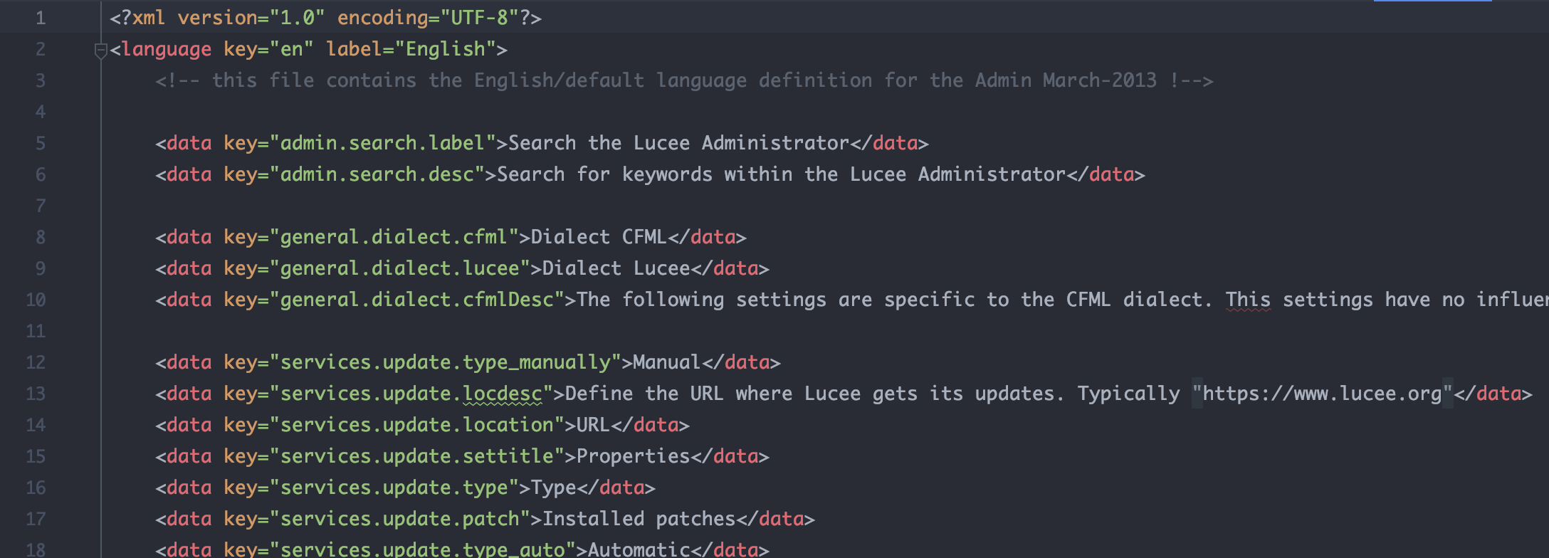This screenshot has height=558, width=1549.
Task: Place cursor in the XML comment line
Action: [x=683, y=80]
